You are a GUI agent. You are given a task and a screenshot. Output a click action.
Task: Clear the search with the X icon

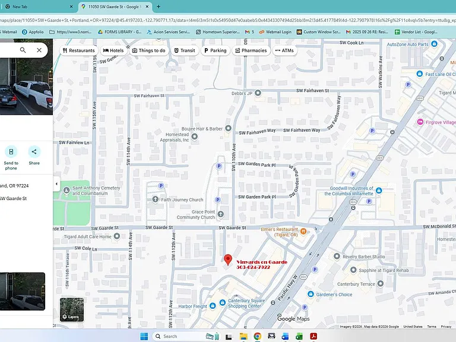tap(39, 50)
